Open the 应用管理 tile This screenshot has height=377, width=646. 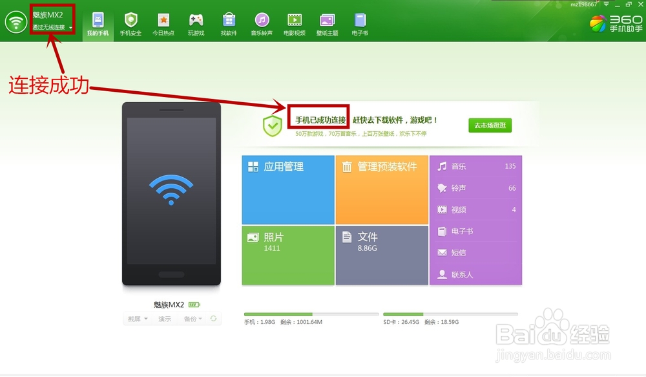[x=288, y=189]
